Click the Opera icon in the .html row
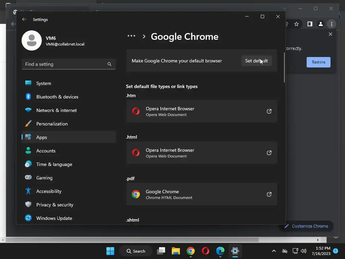Image resolution: width=345 pixels, height=259 pixels. (136, 153)
